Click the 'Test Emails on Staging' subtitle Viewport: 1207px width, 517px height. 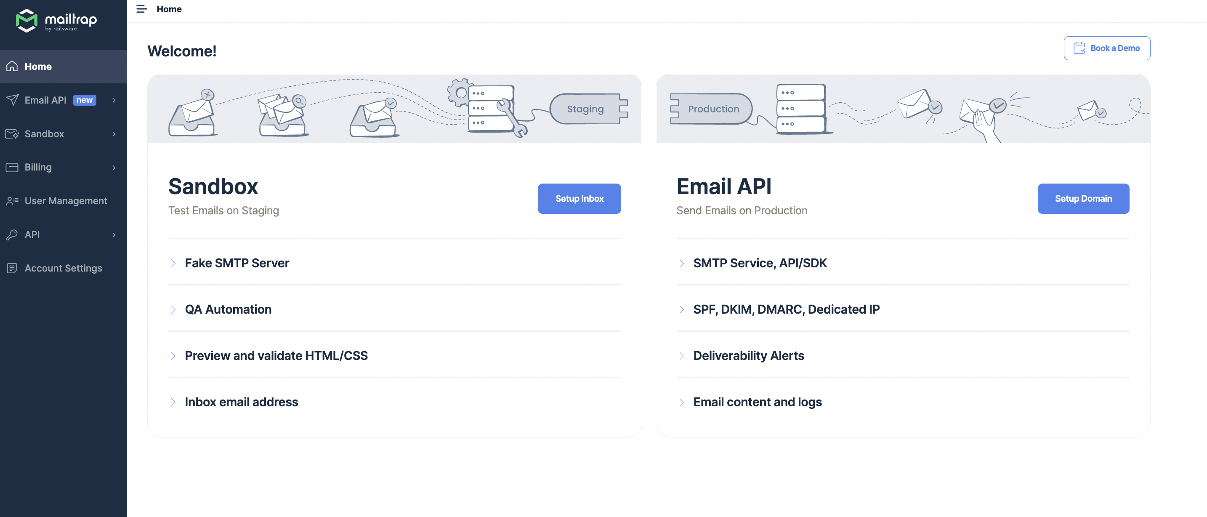tap(223, 211)
